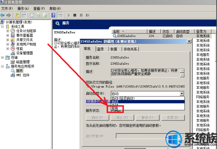
Task: Sort services by 状态 column header
Action: 167,31
